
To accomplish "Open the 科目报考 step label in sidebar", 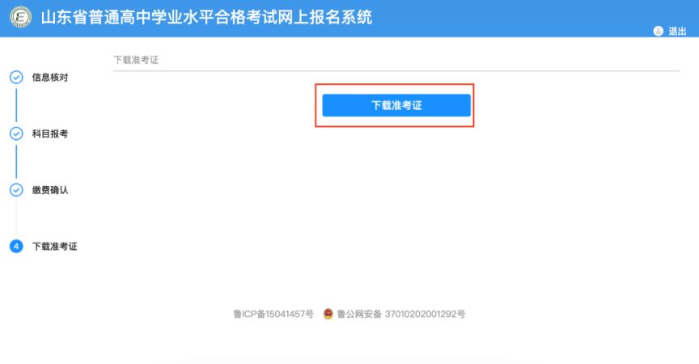I will pyautogui.click(x=50, y=133).
